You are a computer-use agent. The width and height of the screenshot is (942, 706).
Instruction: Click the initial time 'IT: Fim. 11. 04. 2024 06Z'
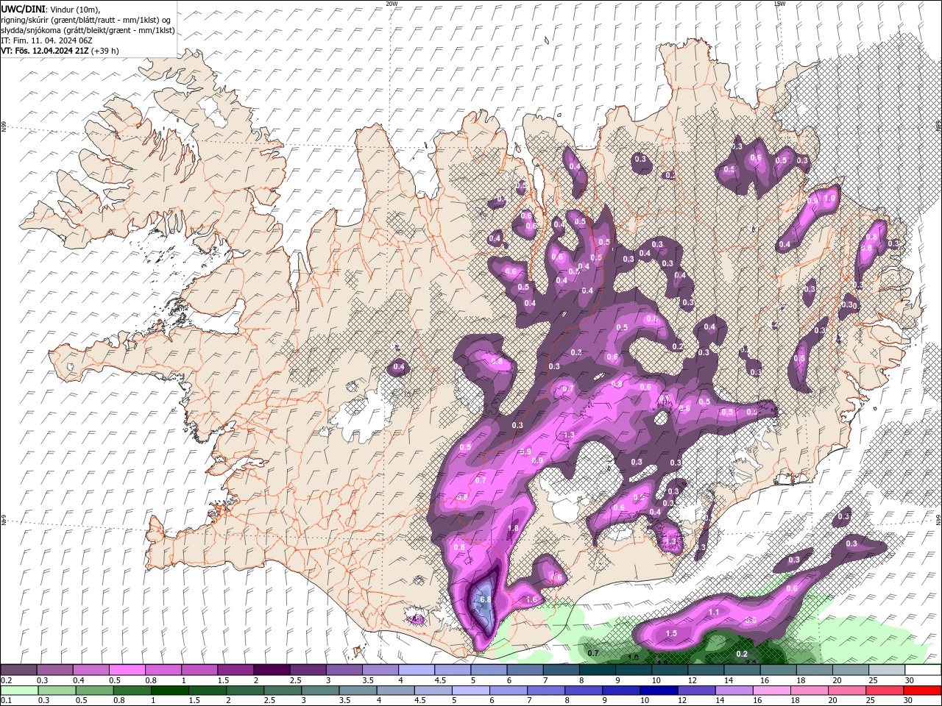click(x=46, y=40)
